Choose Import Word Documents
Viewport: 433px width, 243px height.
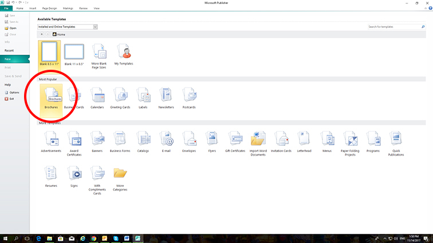click(258, 144)
